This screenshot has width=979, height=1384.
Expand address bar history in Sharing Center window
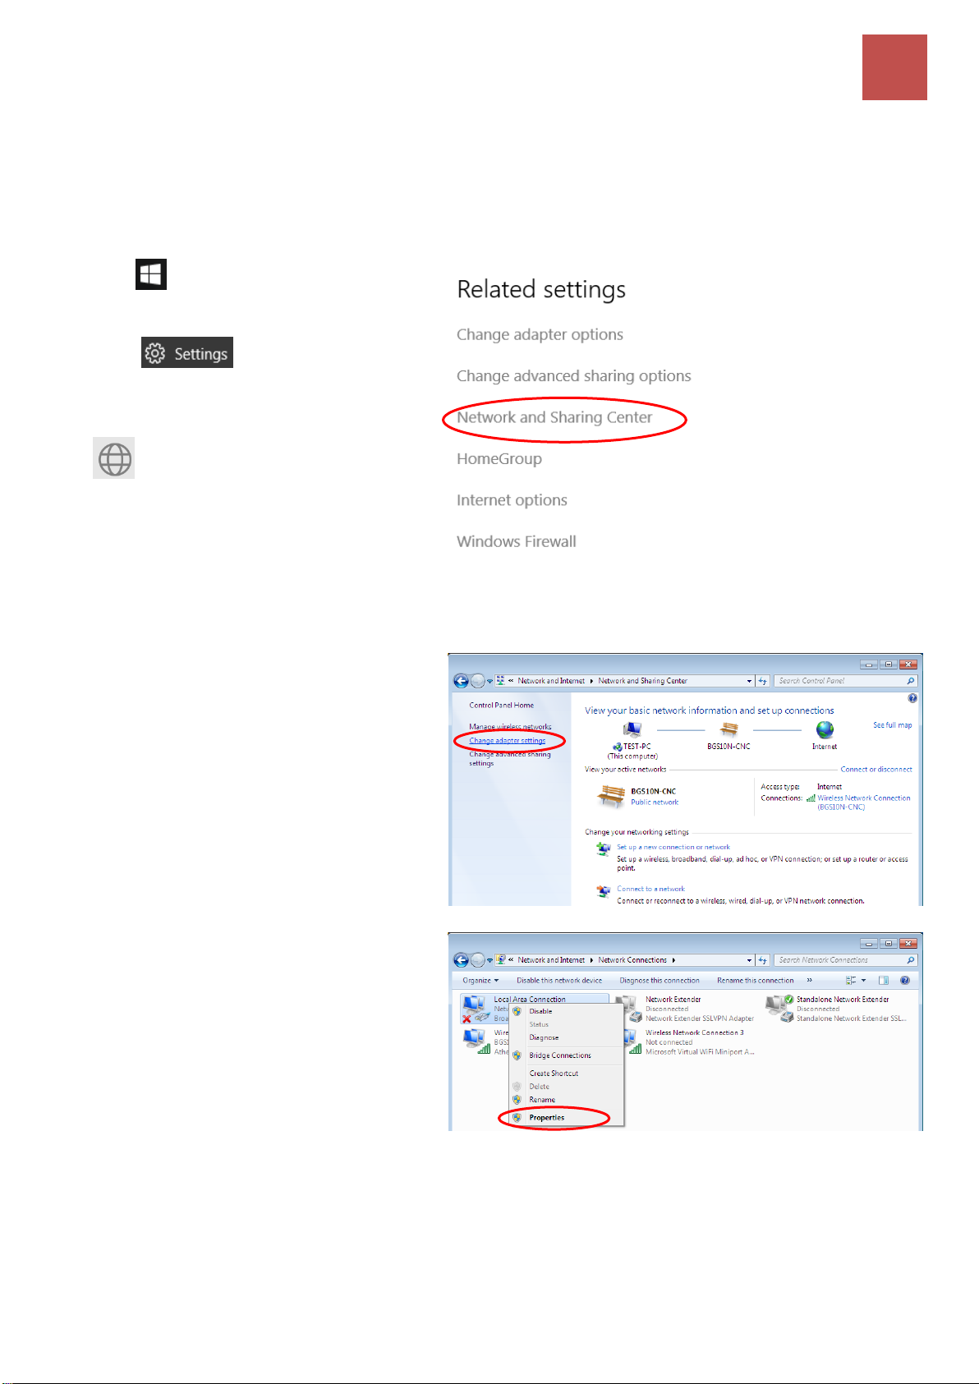[x=749, y=681]
